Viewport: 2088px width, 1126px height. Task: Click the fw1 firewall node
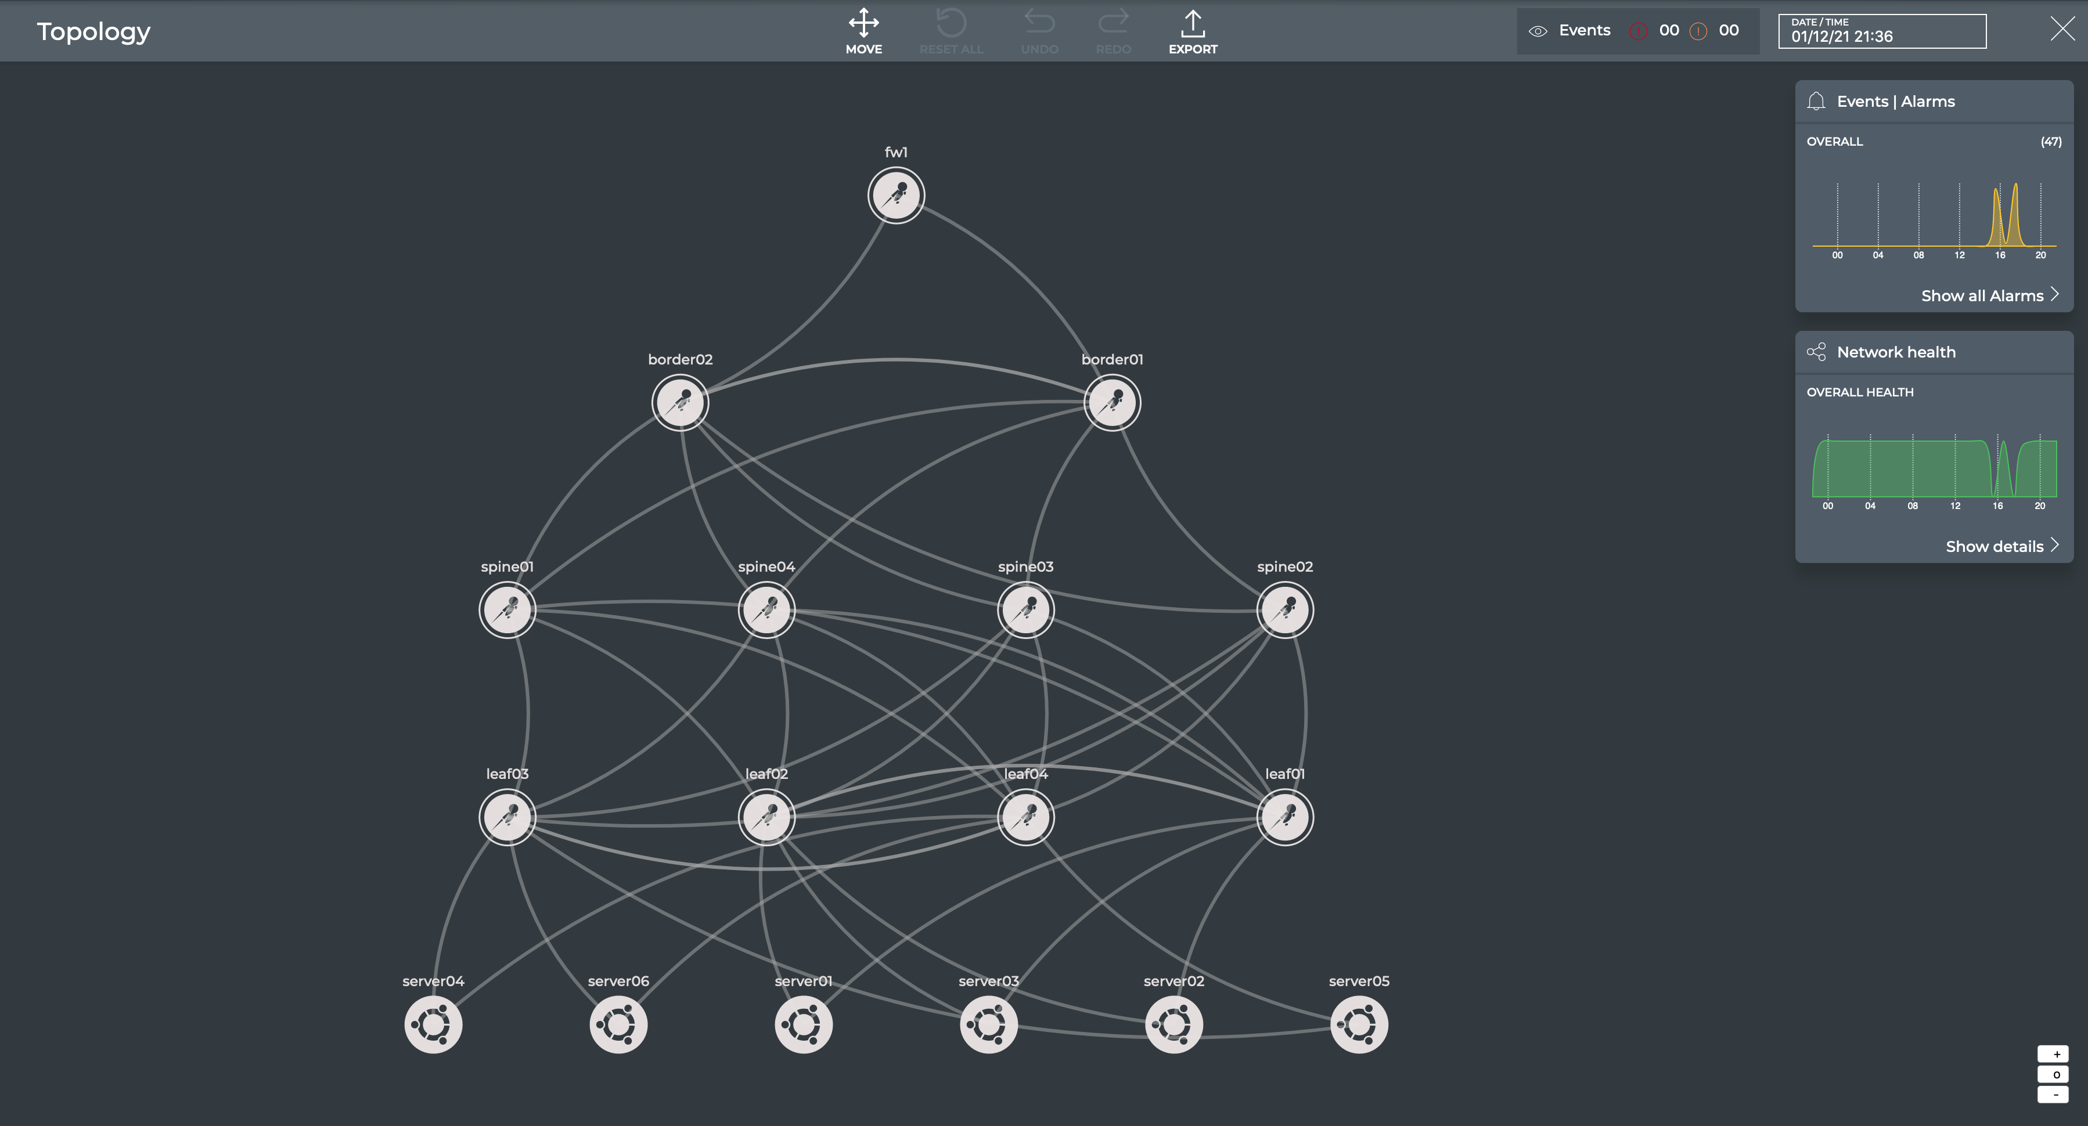[x=896, y=195]
